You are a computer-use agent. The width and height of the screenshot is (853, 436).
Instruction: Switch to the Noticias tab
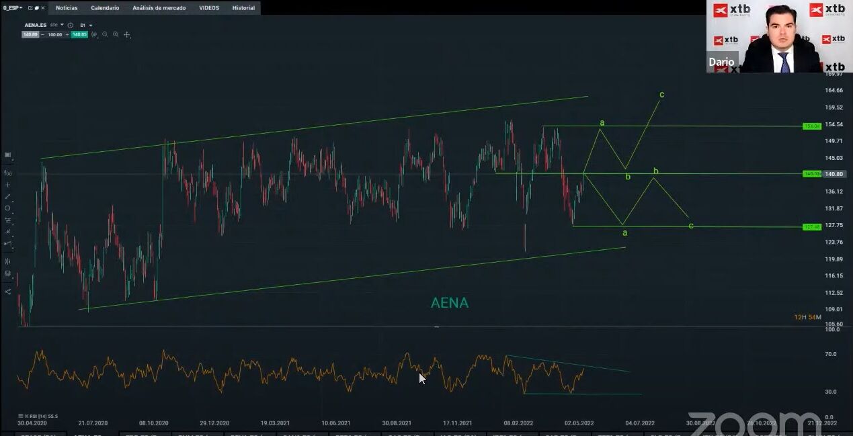point(67,8)
